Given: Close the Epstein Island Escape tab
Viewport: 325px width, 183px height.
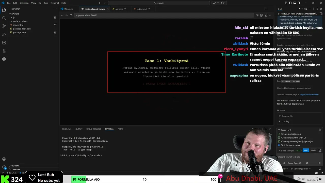Looking at the screenshot, I should (x=107, y=9).
